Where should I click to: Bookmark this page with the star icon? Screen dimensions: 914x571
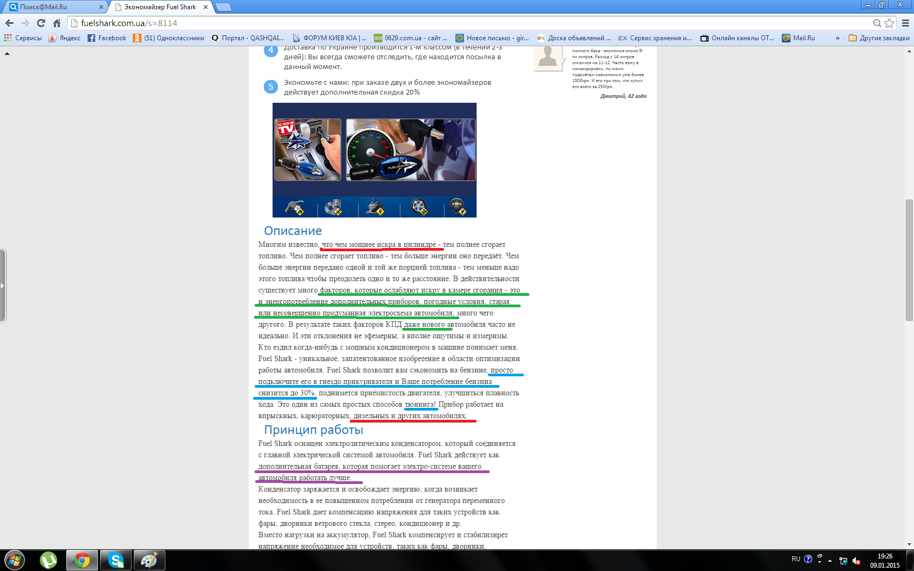(890, 23)
